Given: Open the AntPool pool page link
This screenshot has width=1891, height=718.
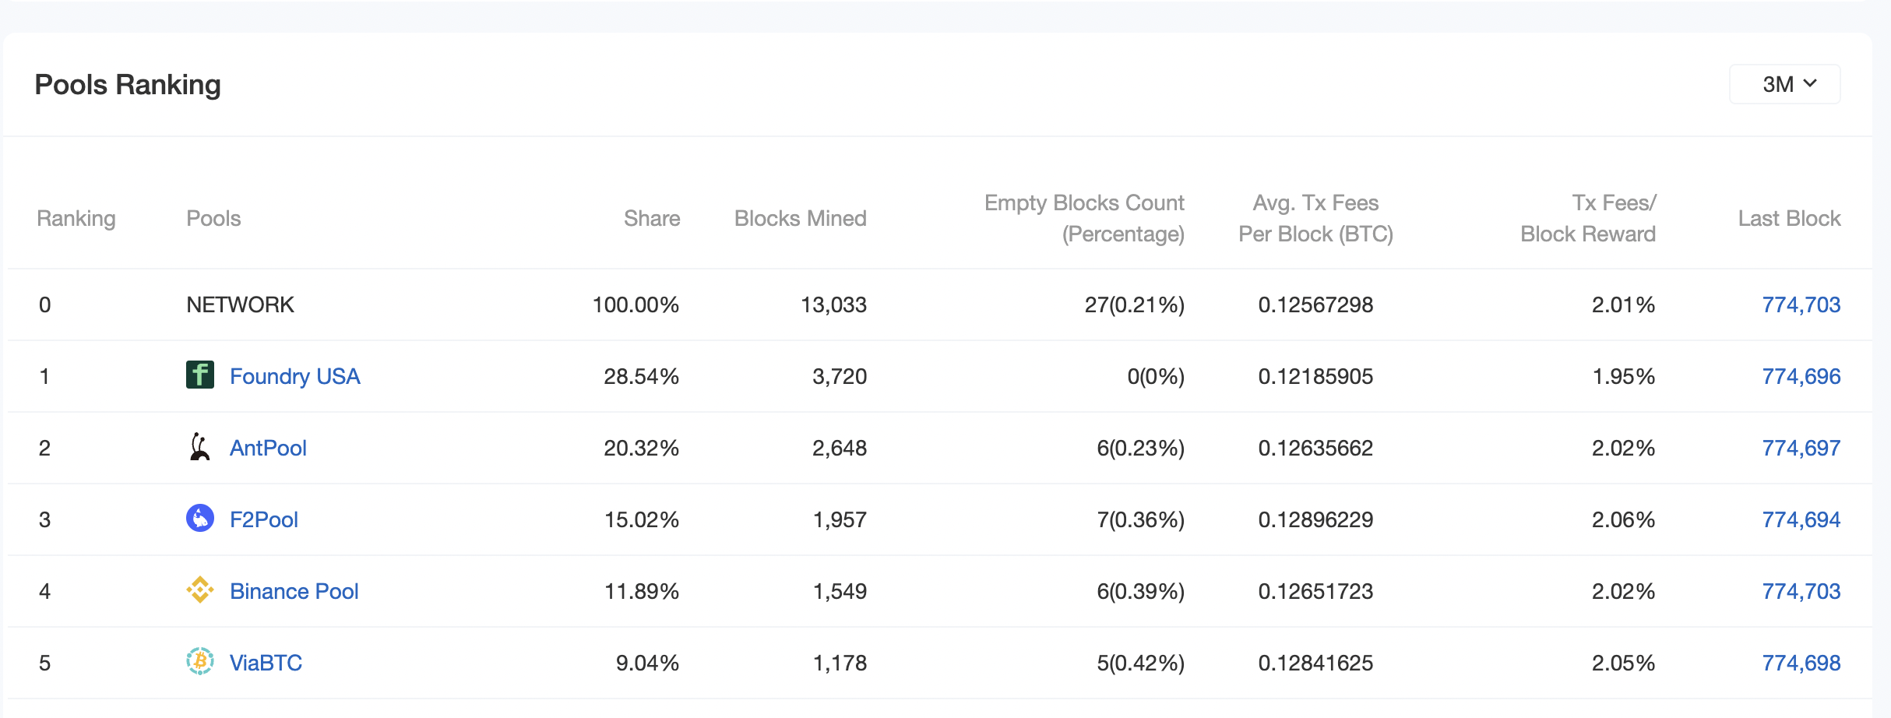Looking at the screenshot, I should point(268,449).
